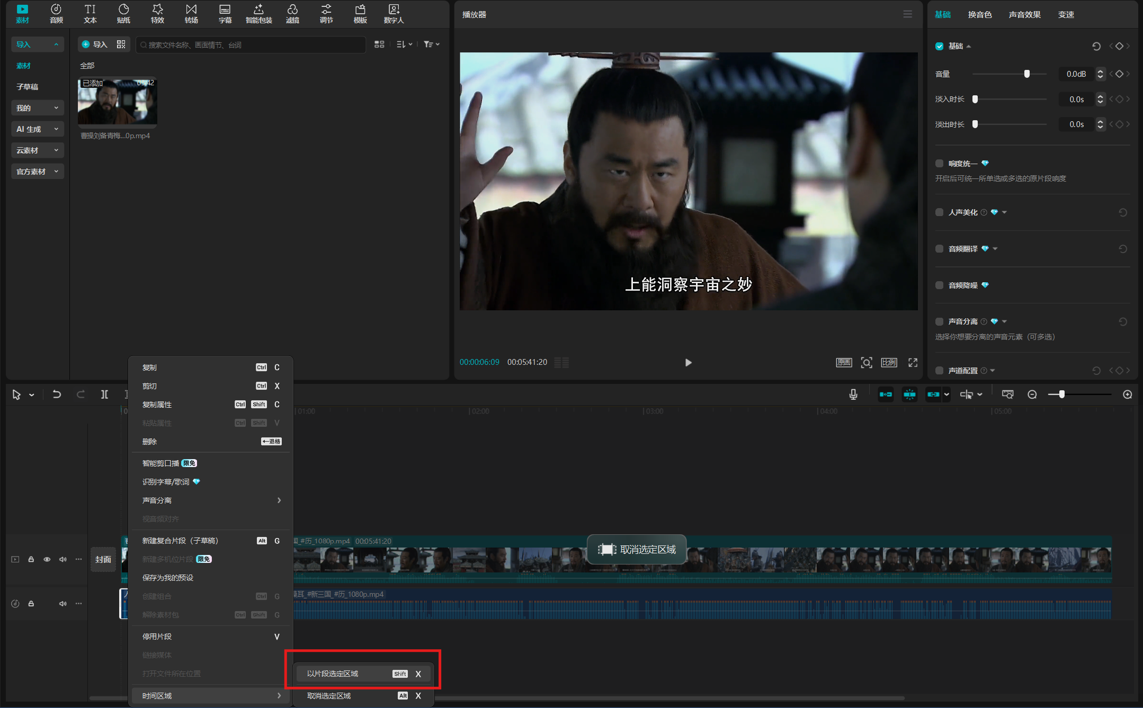This screenshot has height=708, width=1143.
Task: Click the 比例 aspect ratio icon in player
Action: (889, 362)
